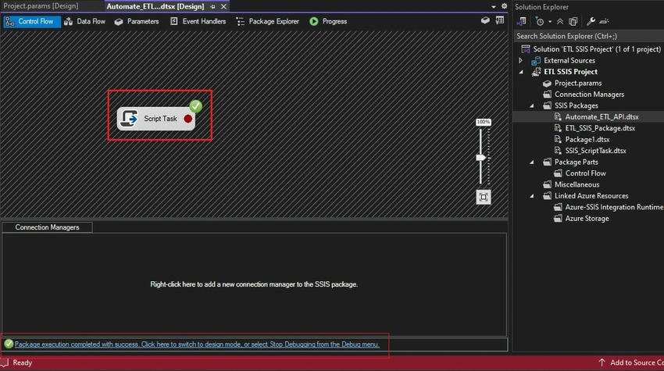
Task: Select the ETL SSIS Project node
Action: [570, 72]
